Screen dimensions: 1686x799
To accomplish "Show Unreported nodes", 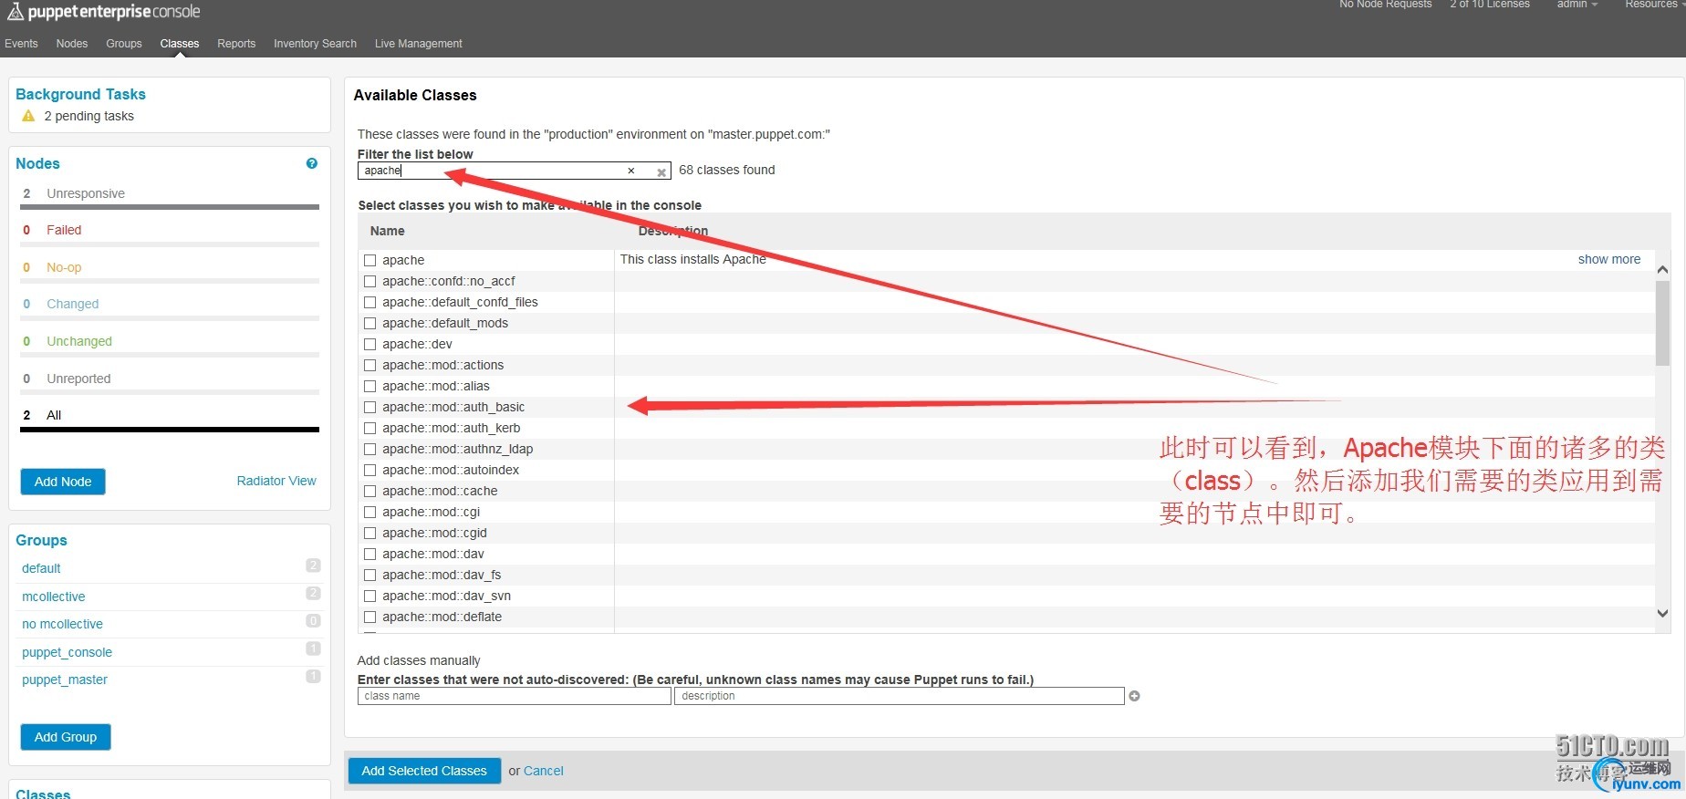I will tap(78, 379).
